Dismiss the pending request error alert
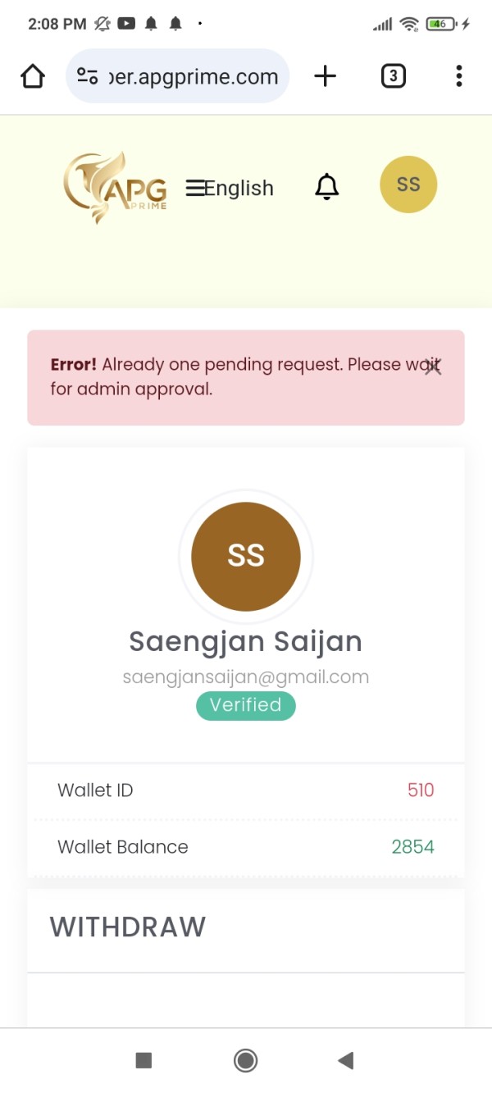 click(433, 367)
